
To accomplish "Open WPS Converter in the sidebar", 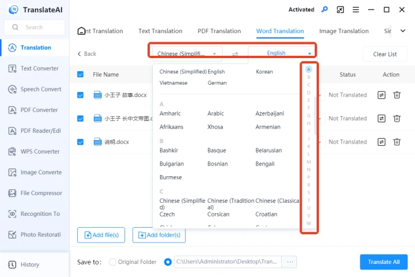I will coord(34,151).
